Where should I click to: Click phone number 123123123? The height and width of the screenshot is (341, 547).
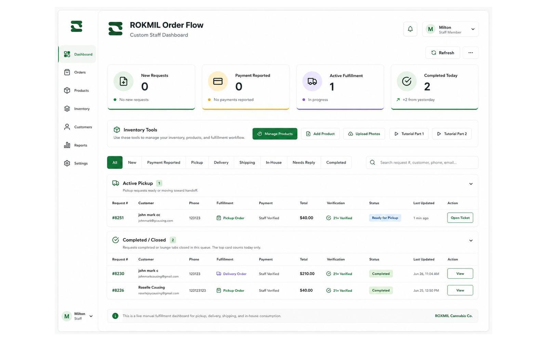[x=198, y=291]
